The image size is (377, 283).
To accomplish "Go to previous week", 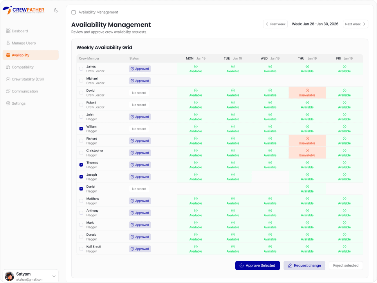I will tap(275, 24).
